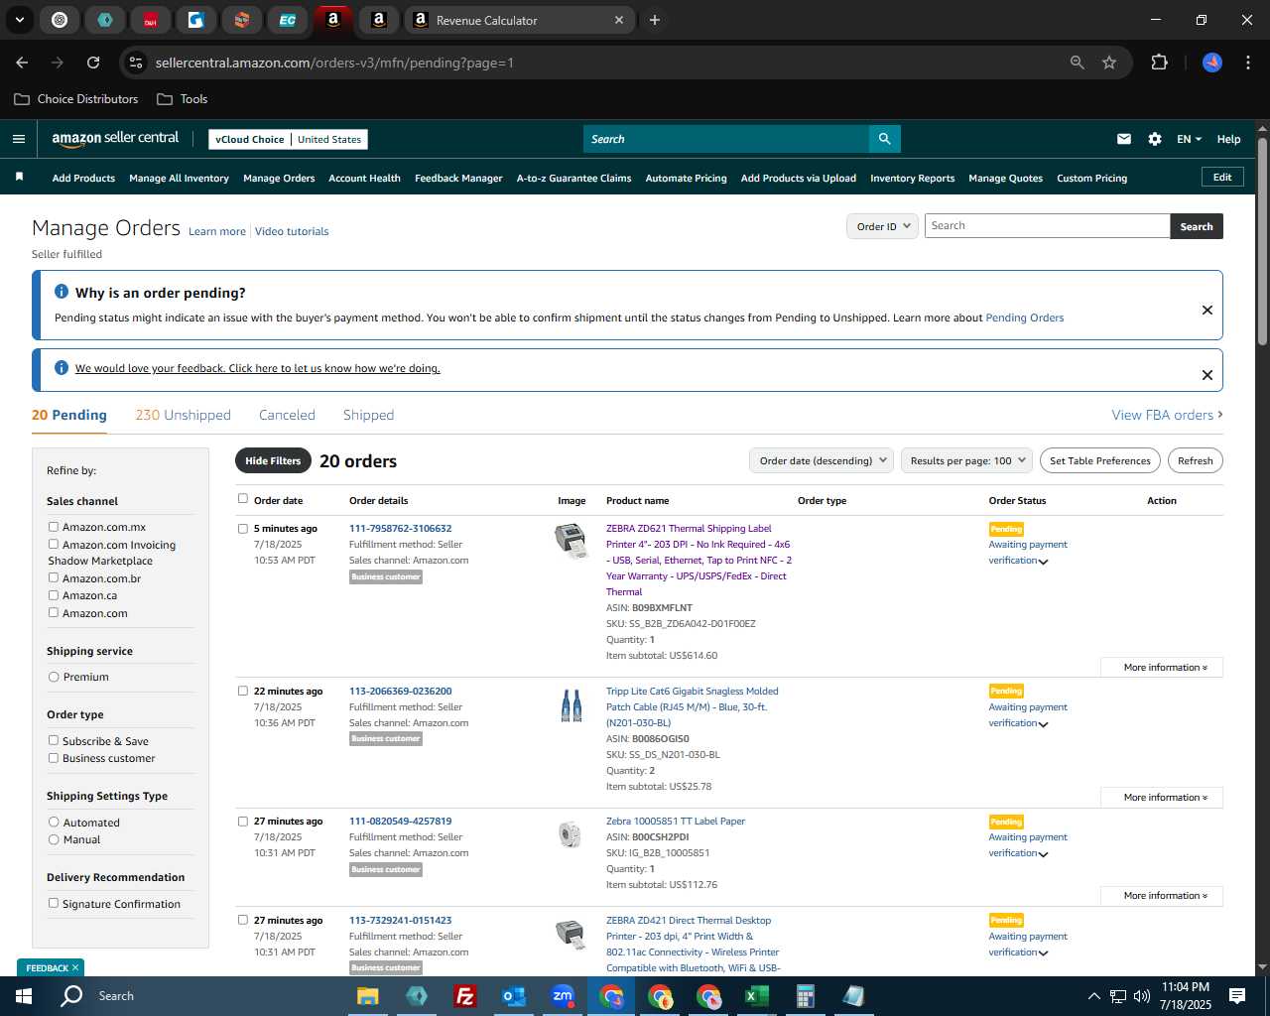Open Zoom from the taskbar
Image resolution: width=1270 pixels, height=1016 pixels.
click(x=563, y=996)
